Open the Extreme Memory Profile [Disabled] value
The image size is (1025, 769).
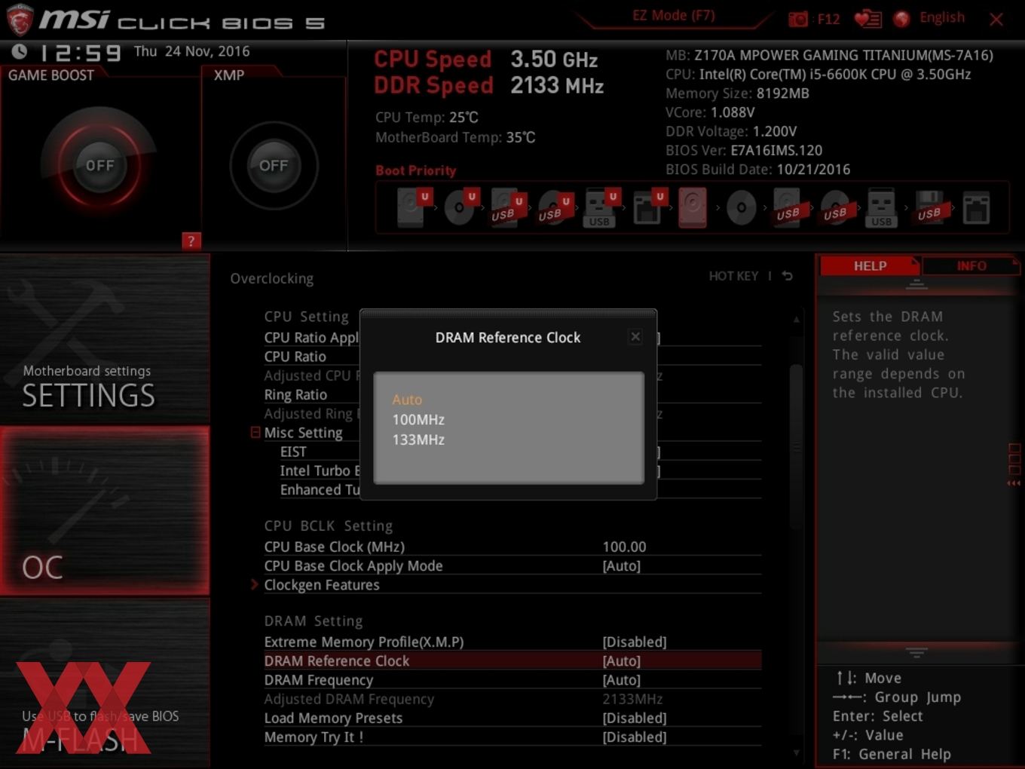click(x=635, y=642)
